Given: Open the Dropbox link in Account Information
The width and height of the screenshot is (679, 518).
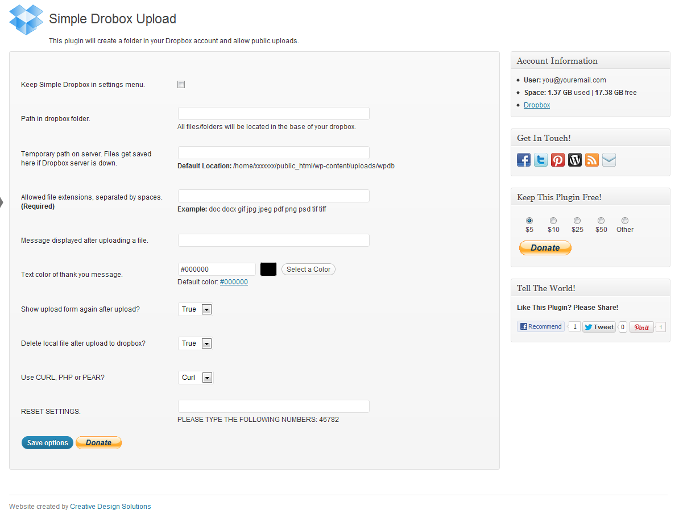Looking at the screenshot, I should tap(537, 105).
